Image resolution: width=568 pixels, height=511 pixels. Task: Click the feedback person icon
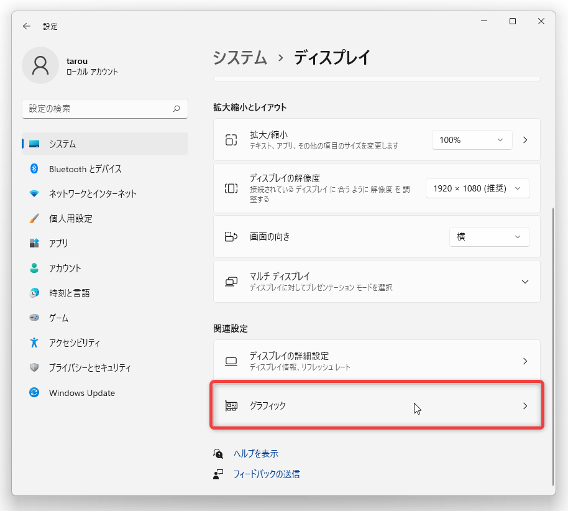click(x=218, y=474)
